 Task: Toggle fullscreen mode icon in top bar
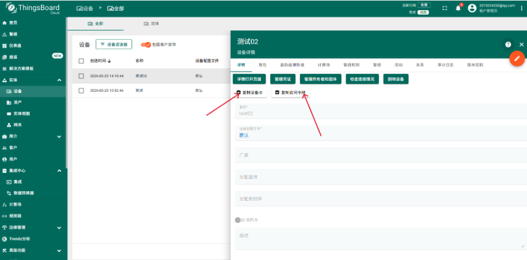445,8
